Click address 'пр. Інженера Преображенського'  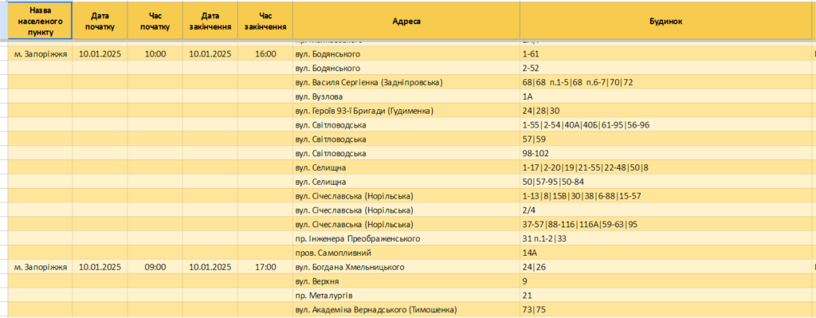[x=406, y=238]
